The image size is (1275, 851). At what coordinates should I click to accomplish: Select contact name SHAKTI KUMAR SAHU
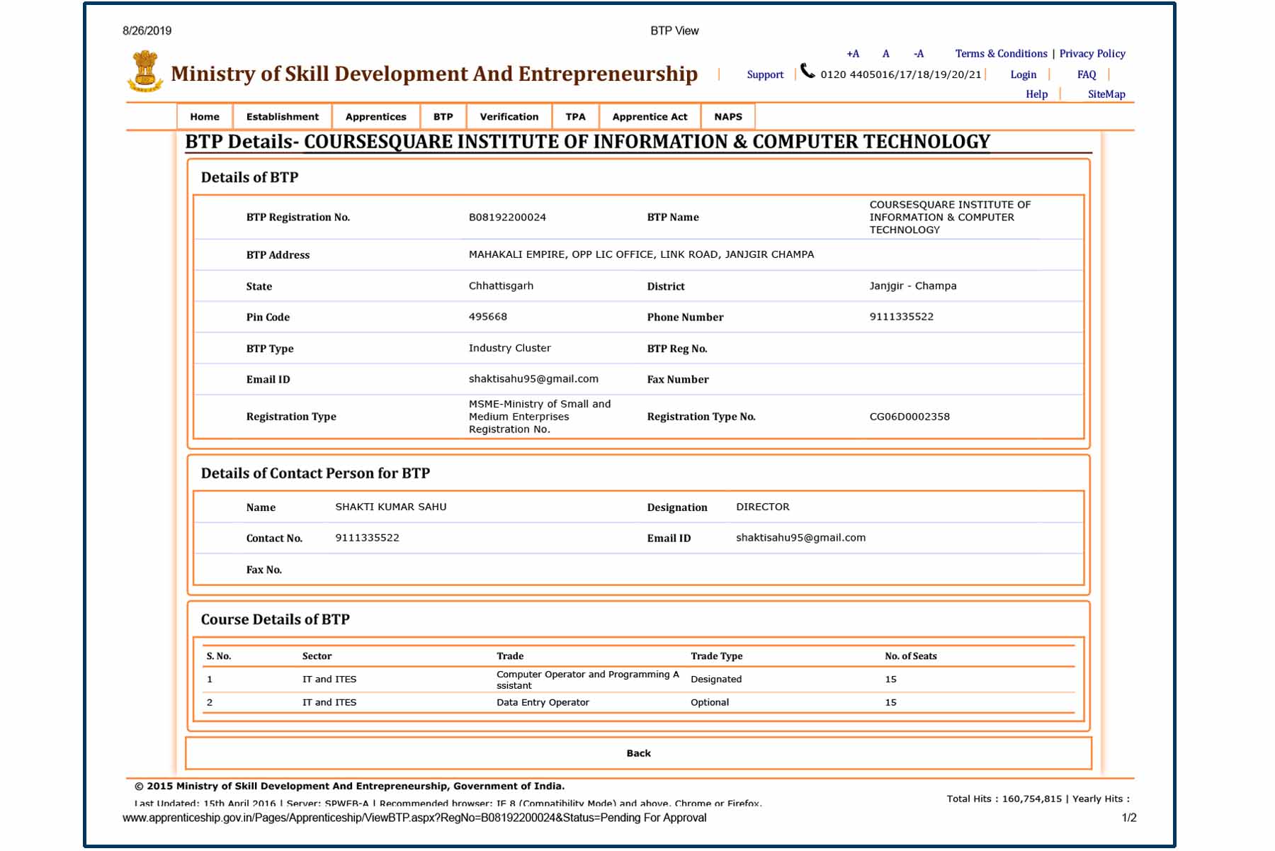pyautogui.click(x=391, y=507)
